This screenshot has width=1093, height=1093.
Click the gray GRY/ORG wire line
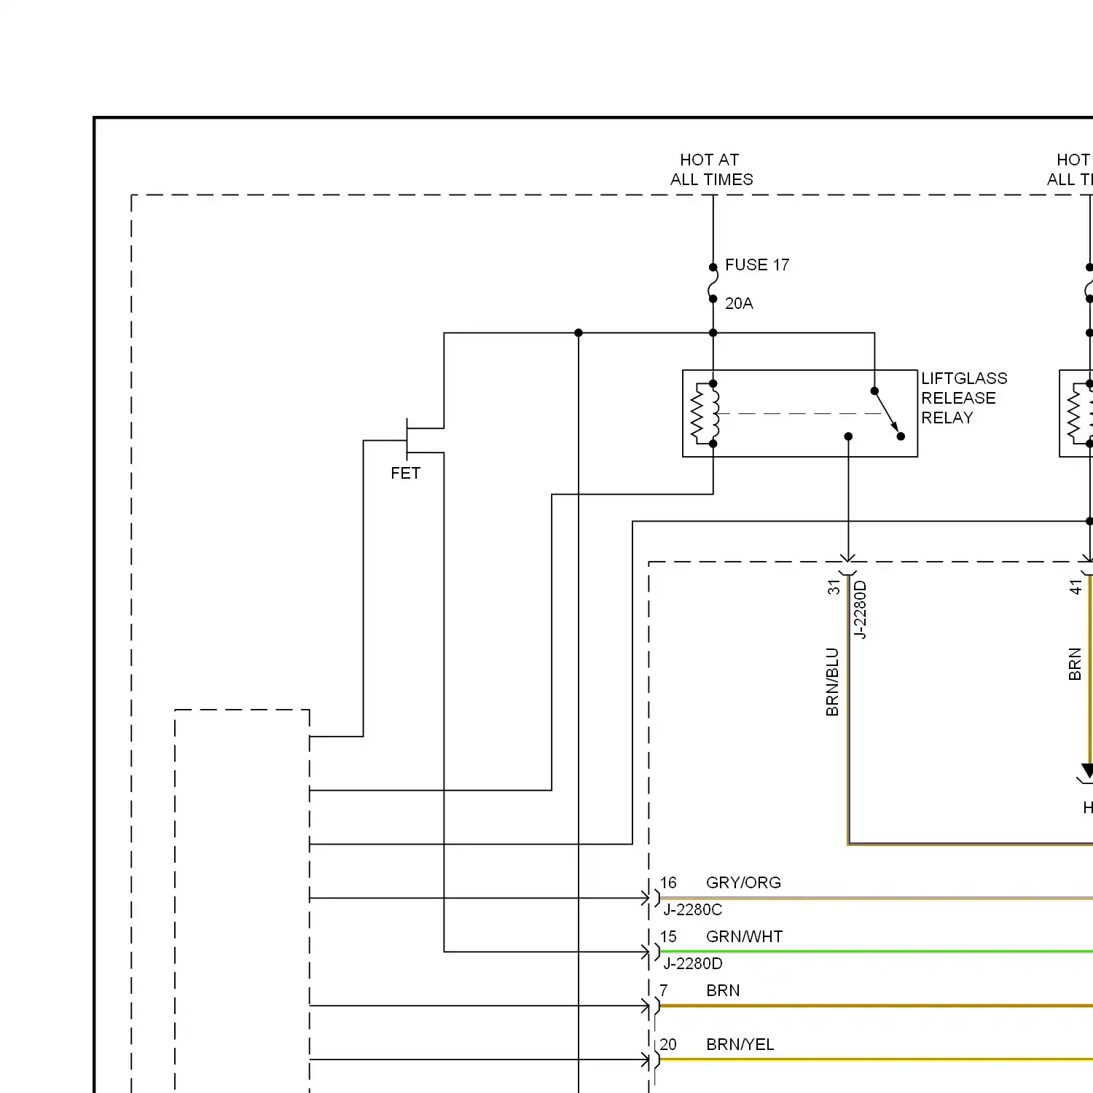point(876,898)
